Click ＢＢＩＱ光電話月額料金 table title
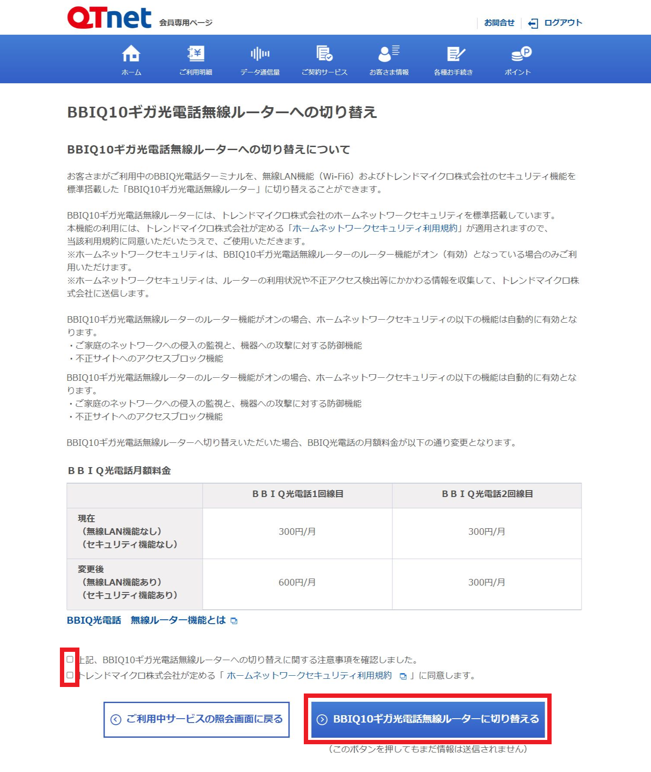This screenshot has height=772, width=651. click(x=119, y=471)
